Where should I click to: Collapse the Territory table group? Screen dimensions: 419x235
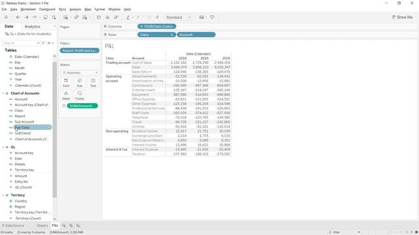(3, 195)
